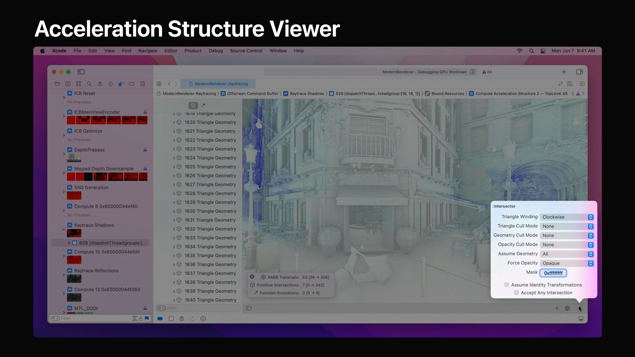This screenshot has height=357, width=635.
Task: Click the sidebar toggle icon in toolbar
Action: point(81,72)
